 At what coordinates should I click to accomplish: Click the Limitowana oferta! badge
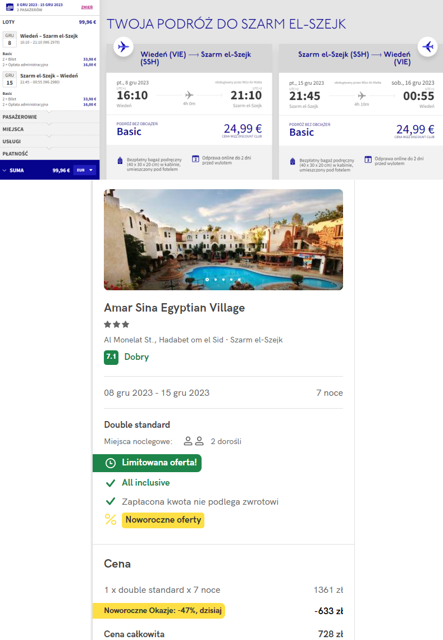[x=147, y=463]
